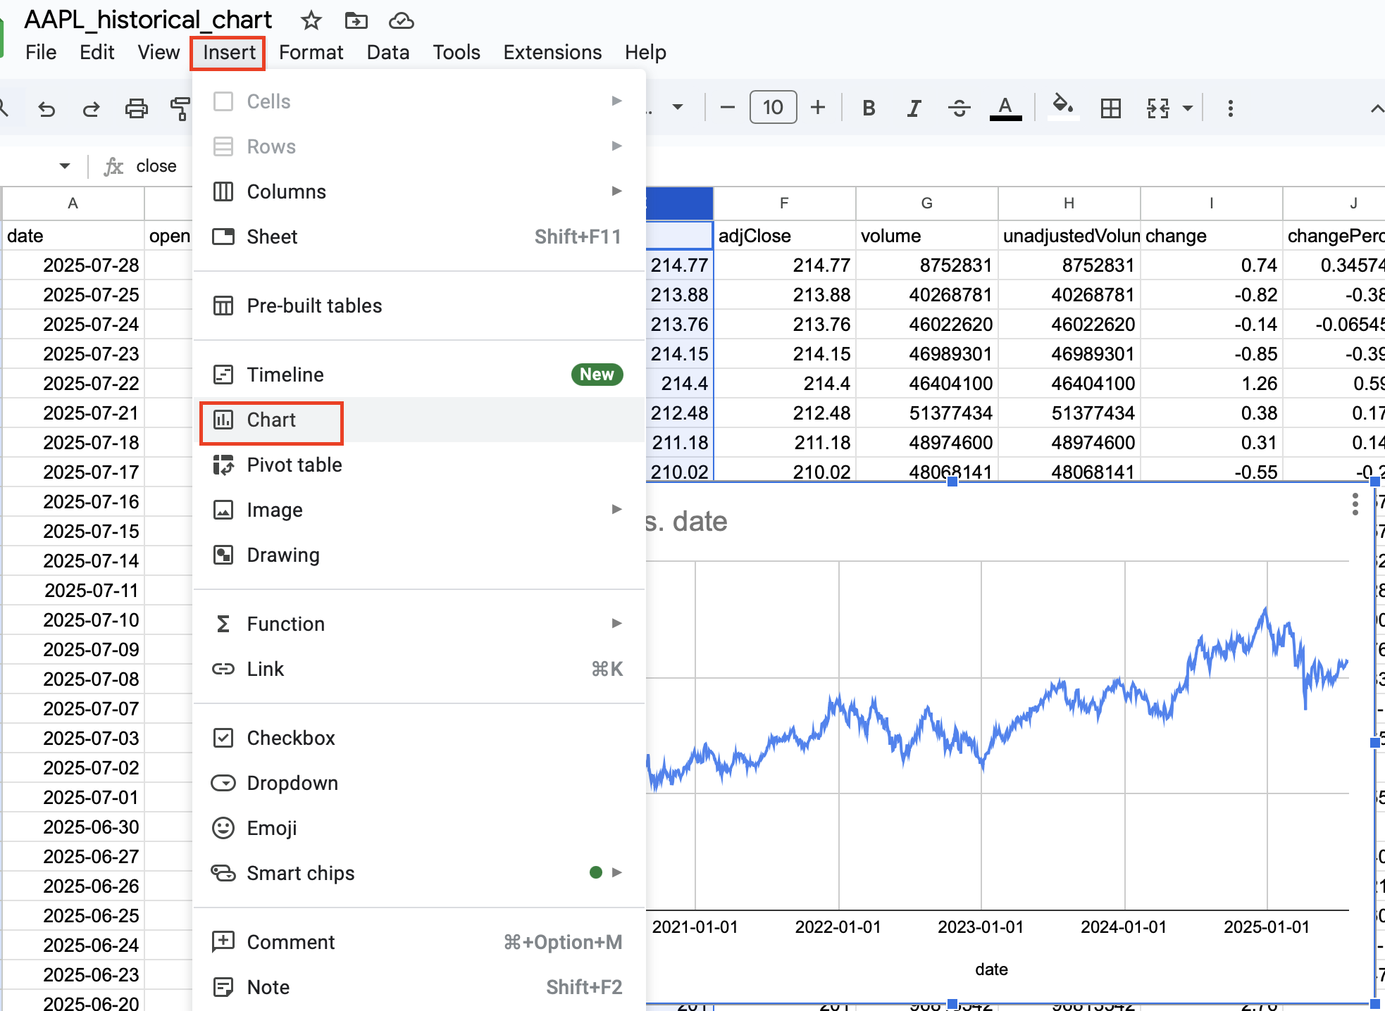Check the cloud save status icon
Image resolution: width=1385 pixels, height=1011 pixels.
click(x=401, y=20)
